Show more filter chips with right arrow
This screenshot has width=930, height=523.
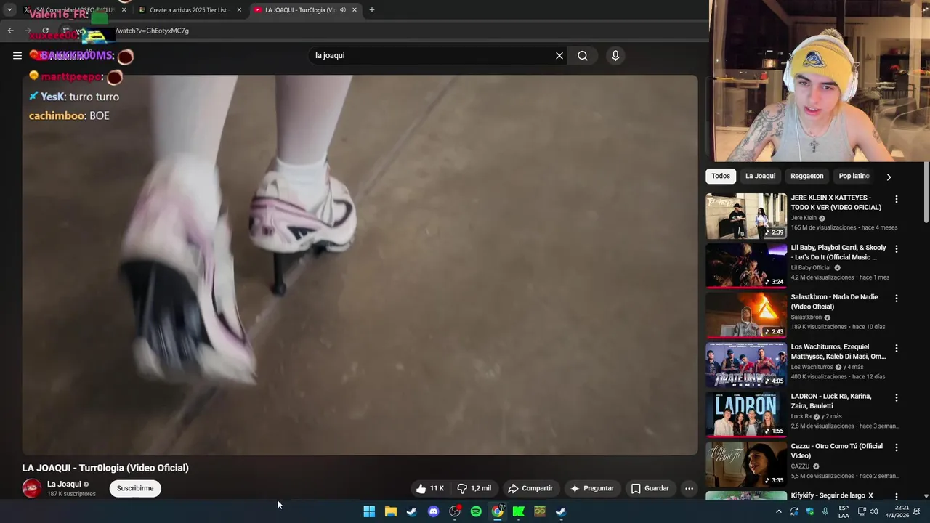[888, 177]
